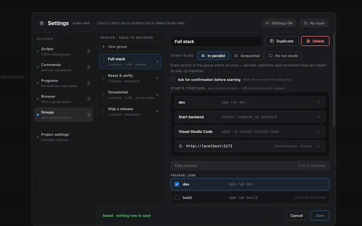Screen dimensions: 362x226
Task: Open the Settings file button
Action: pos(279,23)
